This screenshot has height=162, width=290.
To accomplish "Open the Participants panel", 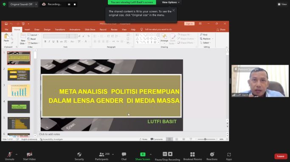I will 102,154.
